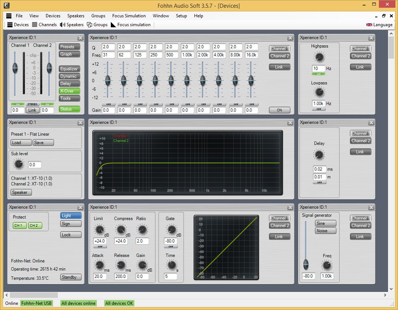Click the Channel 1 volume fader
The image size is (398, 310).
tap(15, 68)
